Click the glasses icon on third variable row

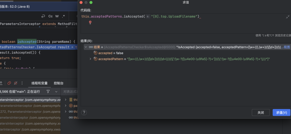coord(71,112)
